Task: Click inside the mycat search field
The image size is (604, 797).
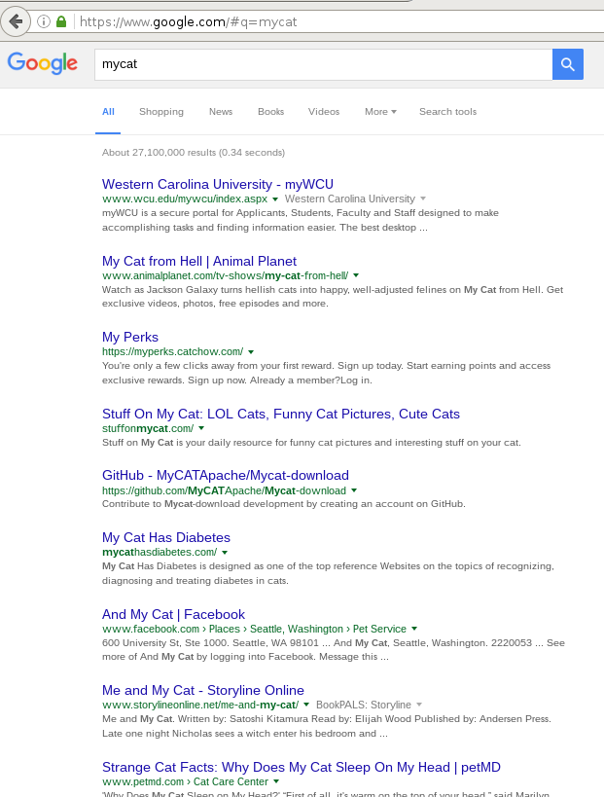Action: pos(323,64)
